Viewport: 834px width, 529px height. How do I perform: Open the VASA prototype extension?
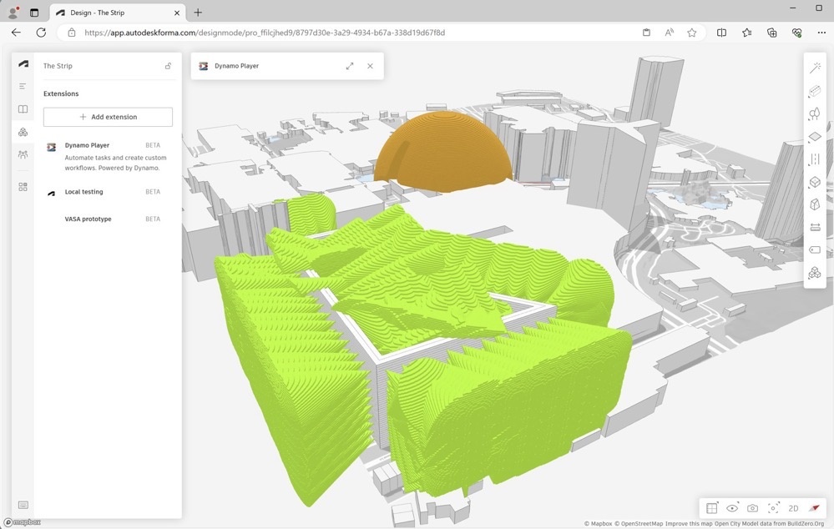[88, 219]
